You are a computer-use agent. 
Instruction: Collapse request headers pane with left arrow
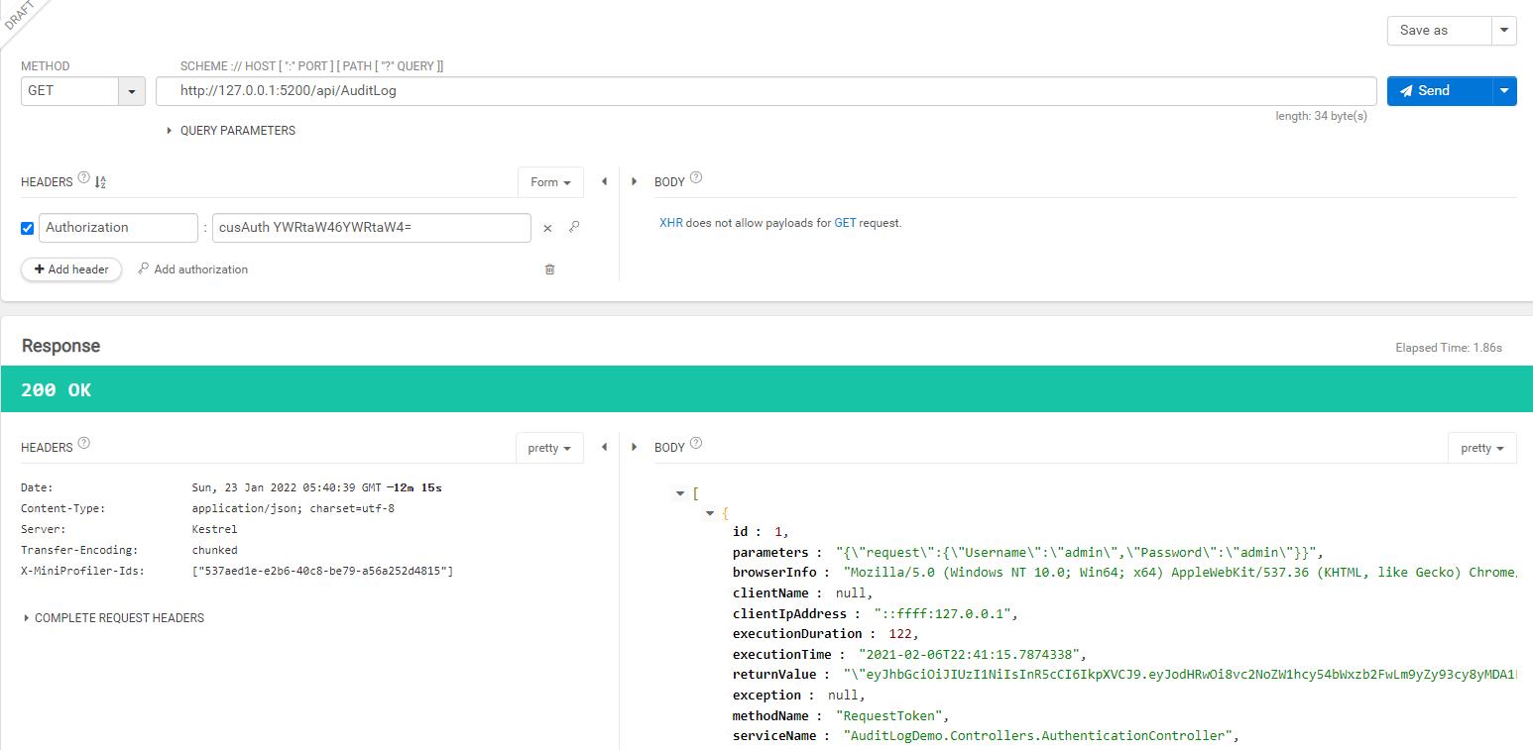coord(604,181)
